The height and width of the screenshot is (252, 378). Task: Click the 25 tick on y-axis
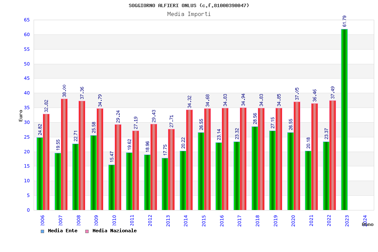pos(27,137)
